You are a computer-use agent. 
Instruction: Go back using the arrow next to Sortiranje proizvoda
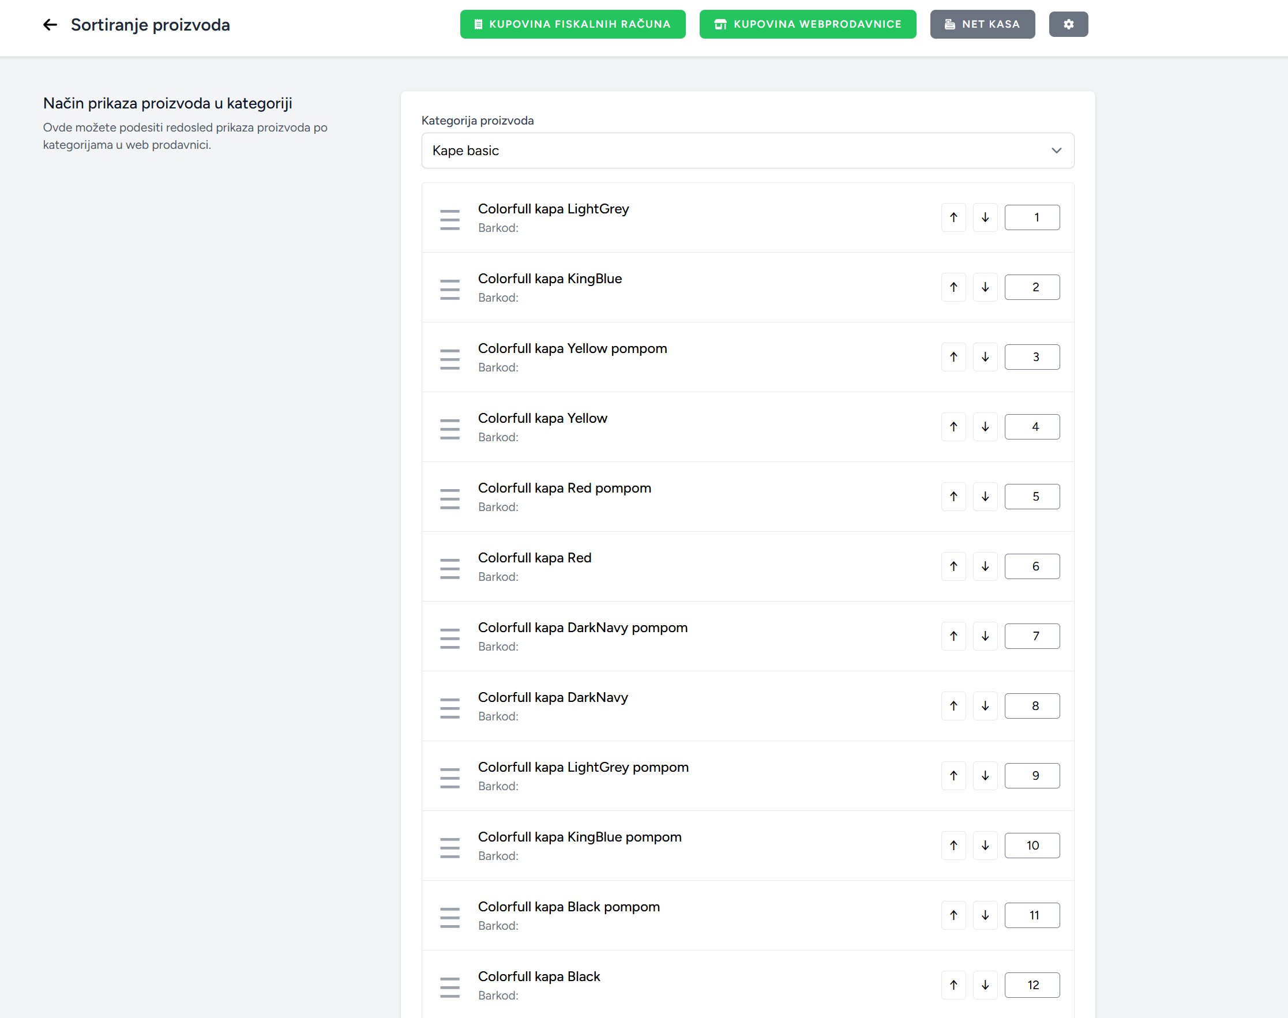point(50,24)
